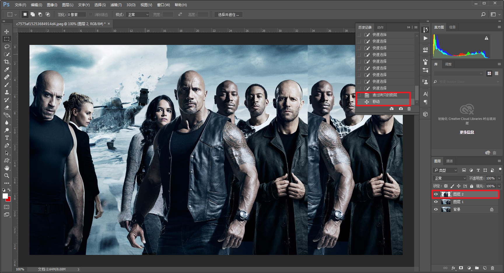This screenshot has height=273, width=504.
Task: Create a new layer in Layers panel
Action: pyautogui.click(x=485, y=268)
